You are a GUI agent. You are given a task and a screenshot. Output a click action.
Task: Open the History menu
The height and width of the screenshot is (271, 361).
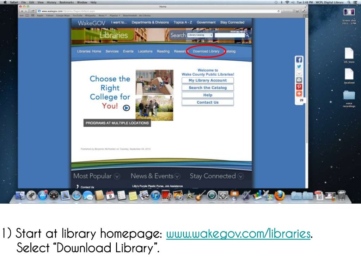(x=51, y=2)
